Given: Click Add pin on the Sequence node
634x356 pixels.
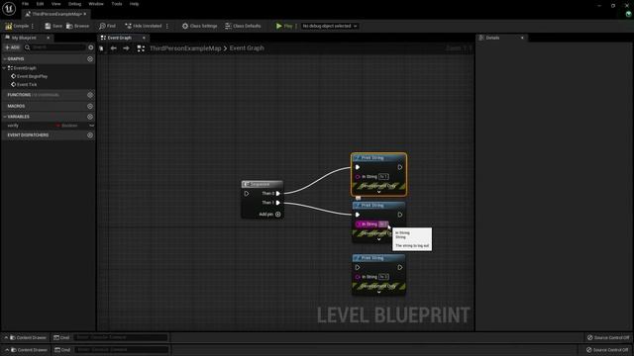Looking at the screenshot, I should click(269, 215).
